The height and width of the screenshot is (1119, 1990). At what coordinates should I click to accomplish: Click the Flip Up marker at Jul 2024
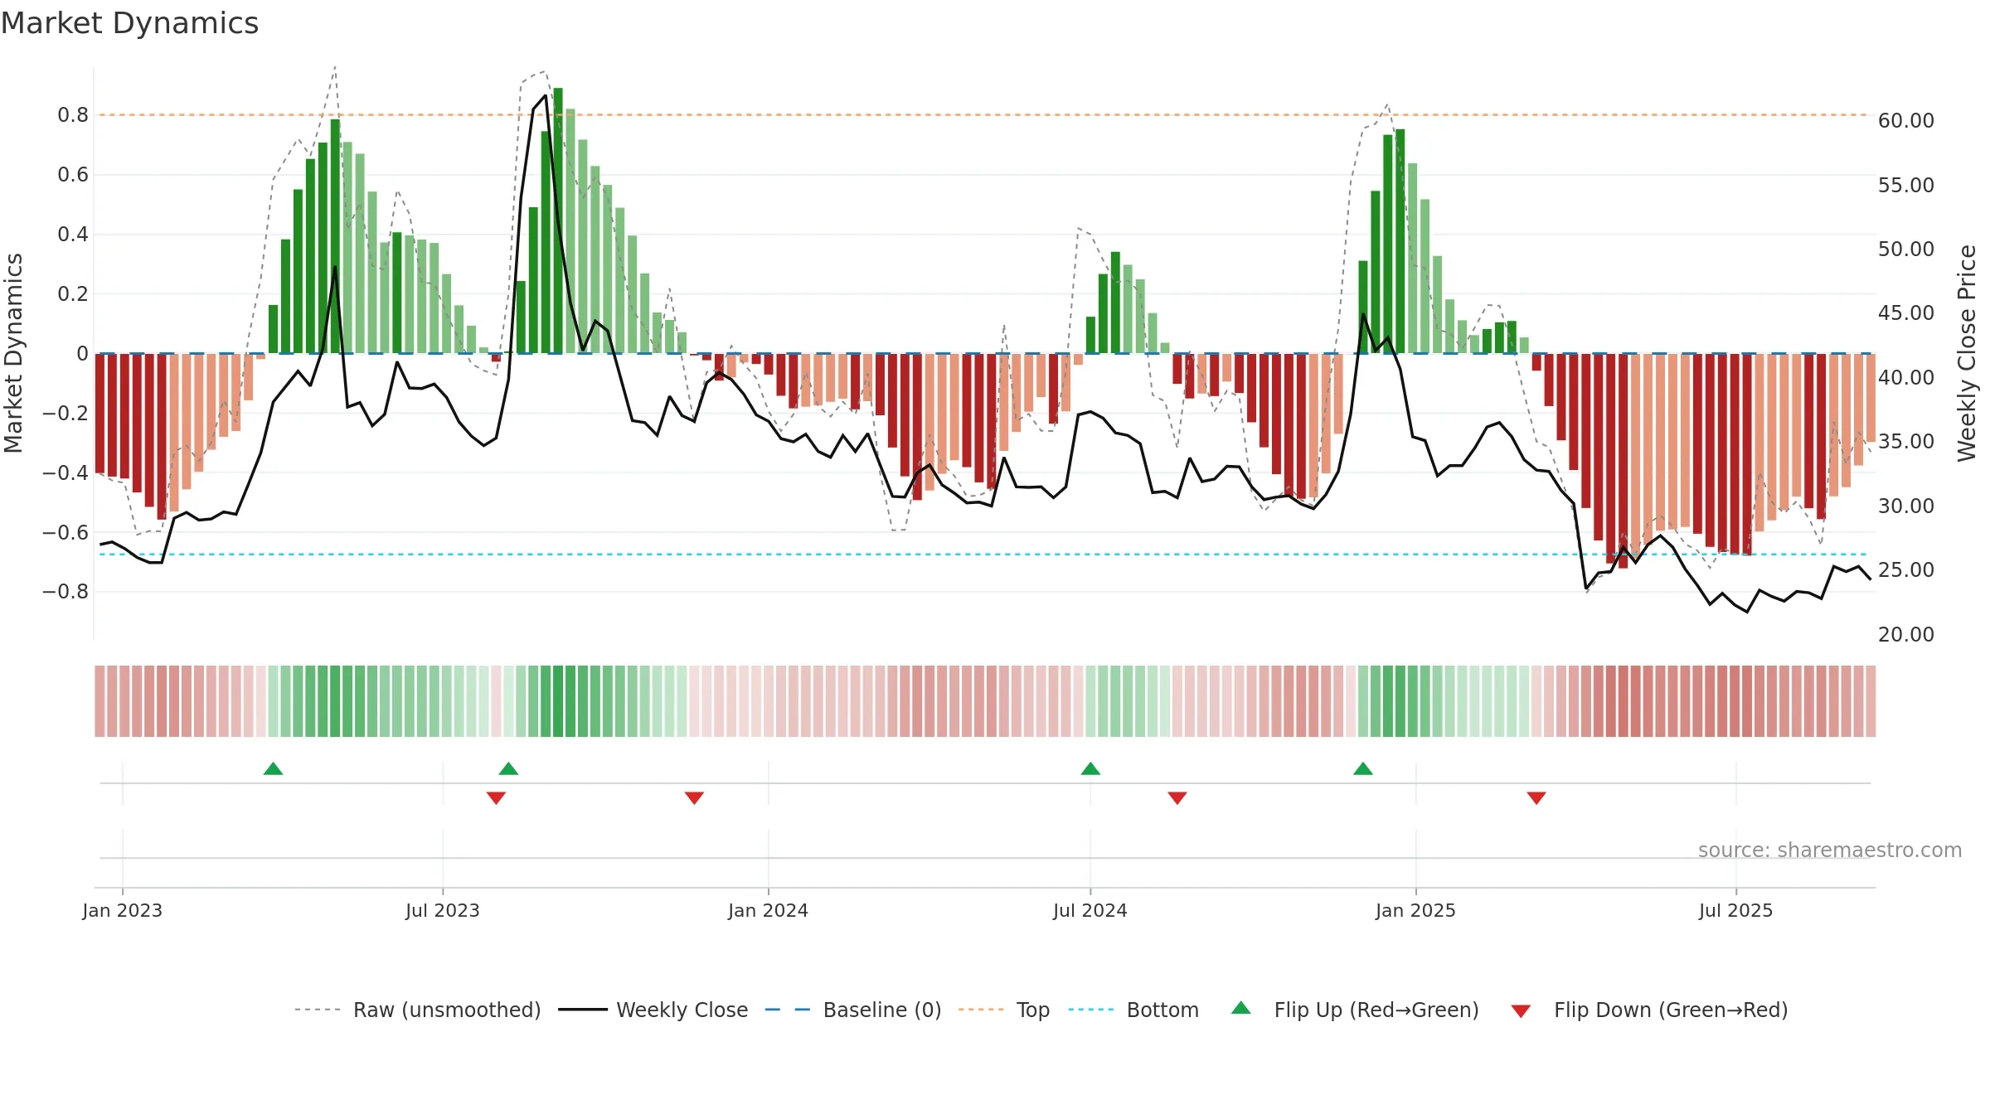pos(1090,768)
